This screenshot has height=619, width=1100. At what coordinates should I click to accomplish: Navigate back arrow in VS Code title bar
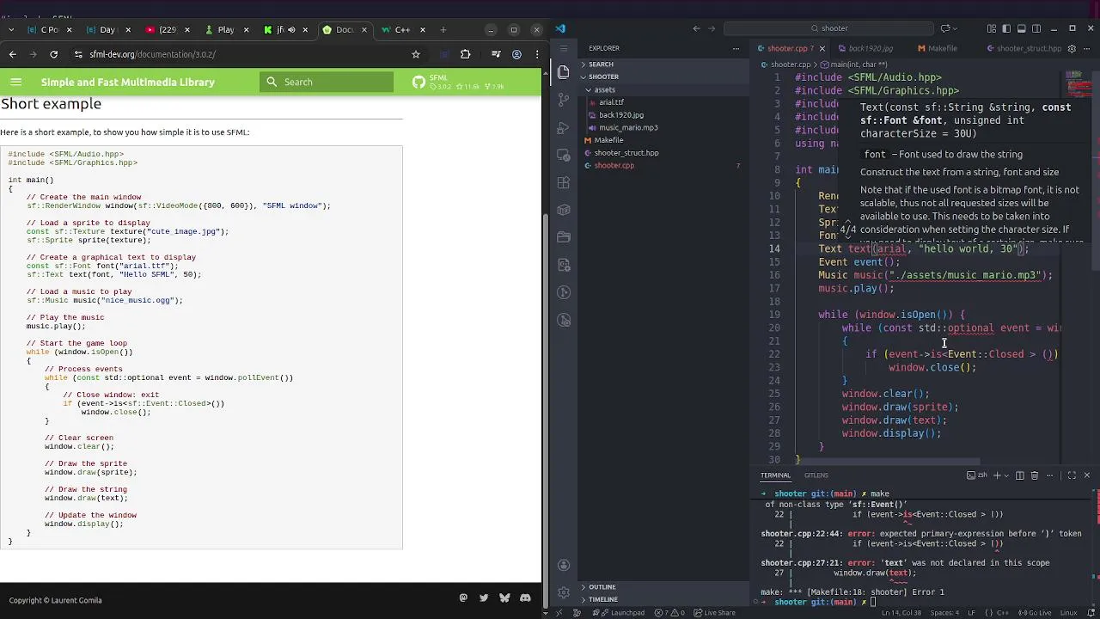pos(697,28)
